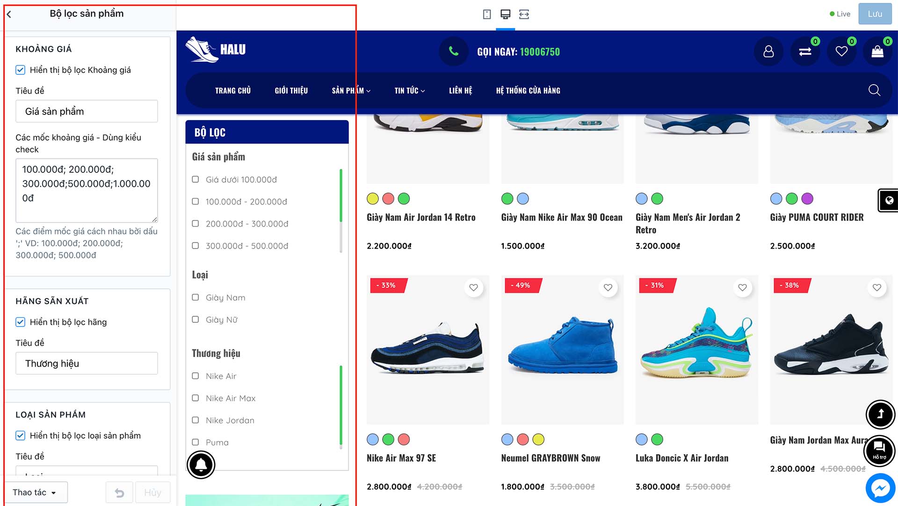Check the Puma brand filter

point(196,442)
